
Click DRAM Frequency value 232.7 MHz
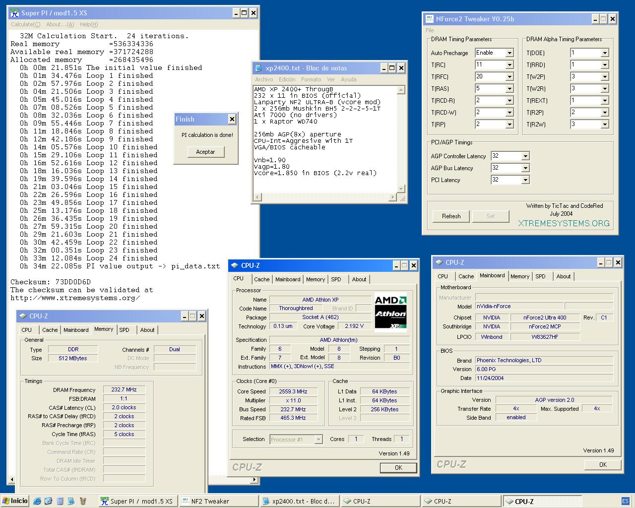(x=124, y=389)
